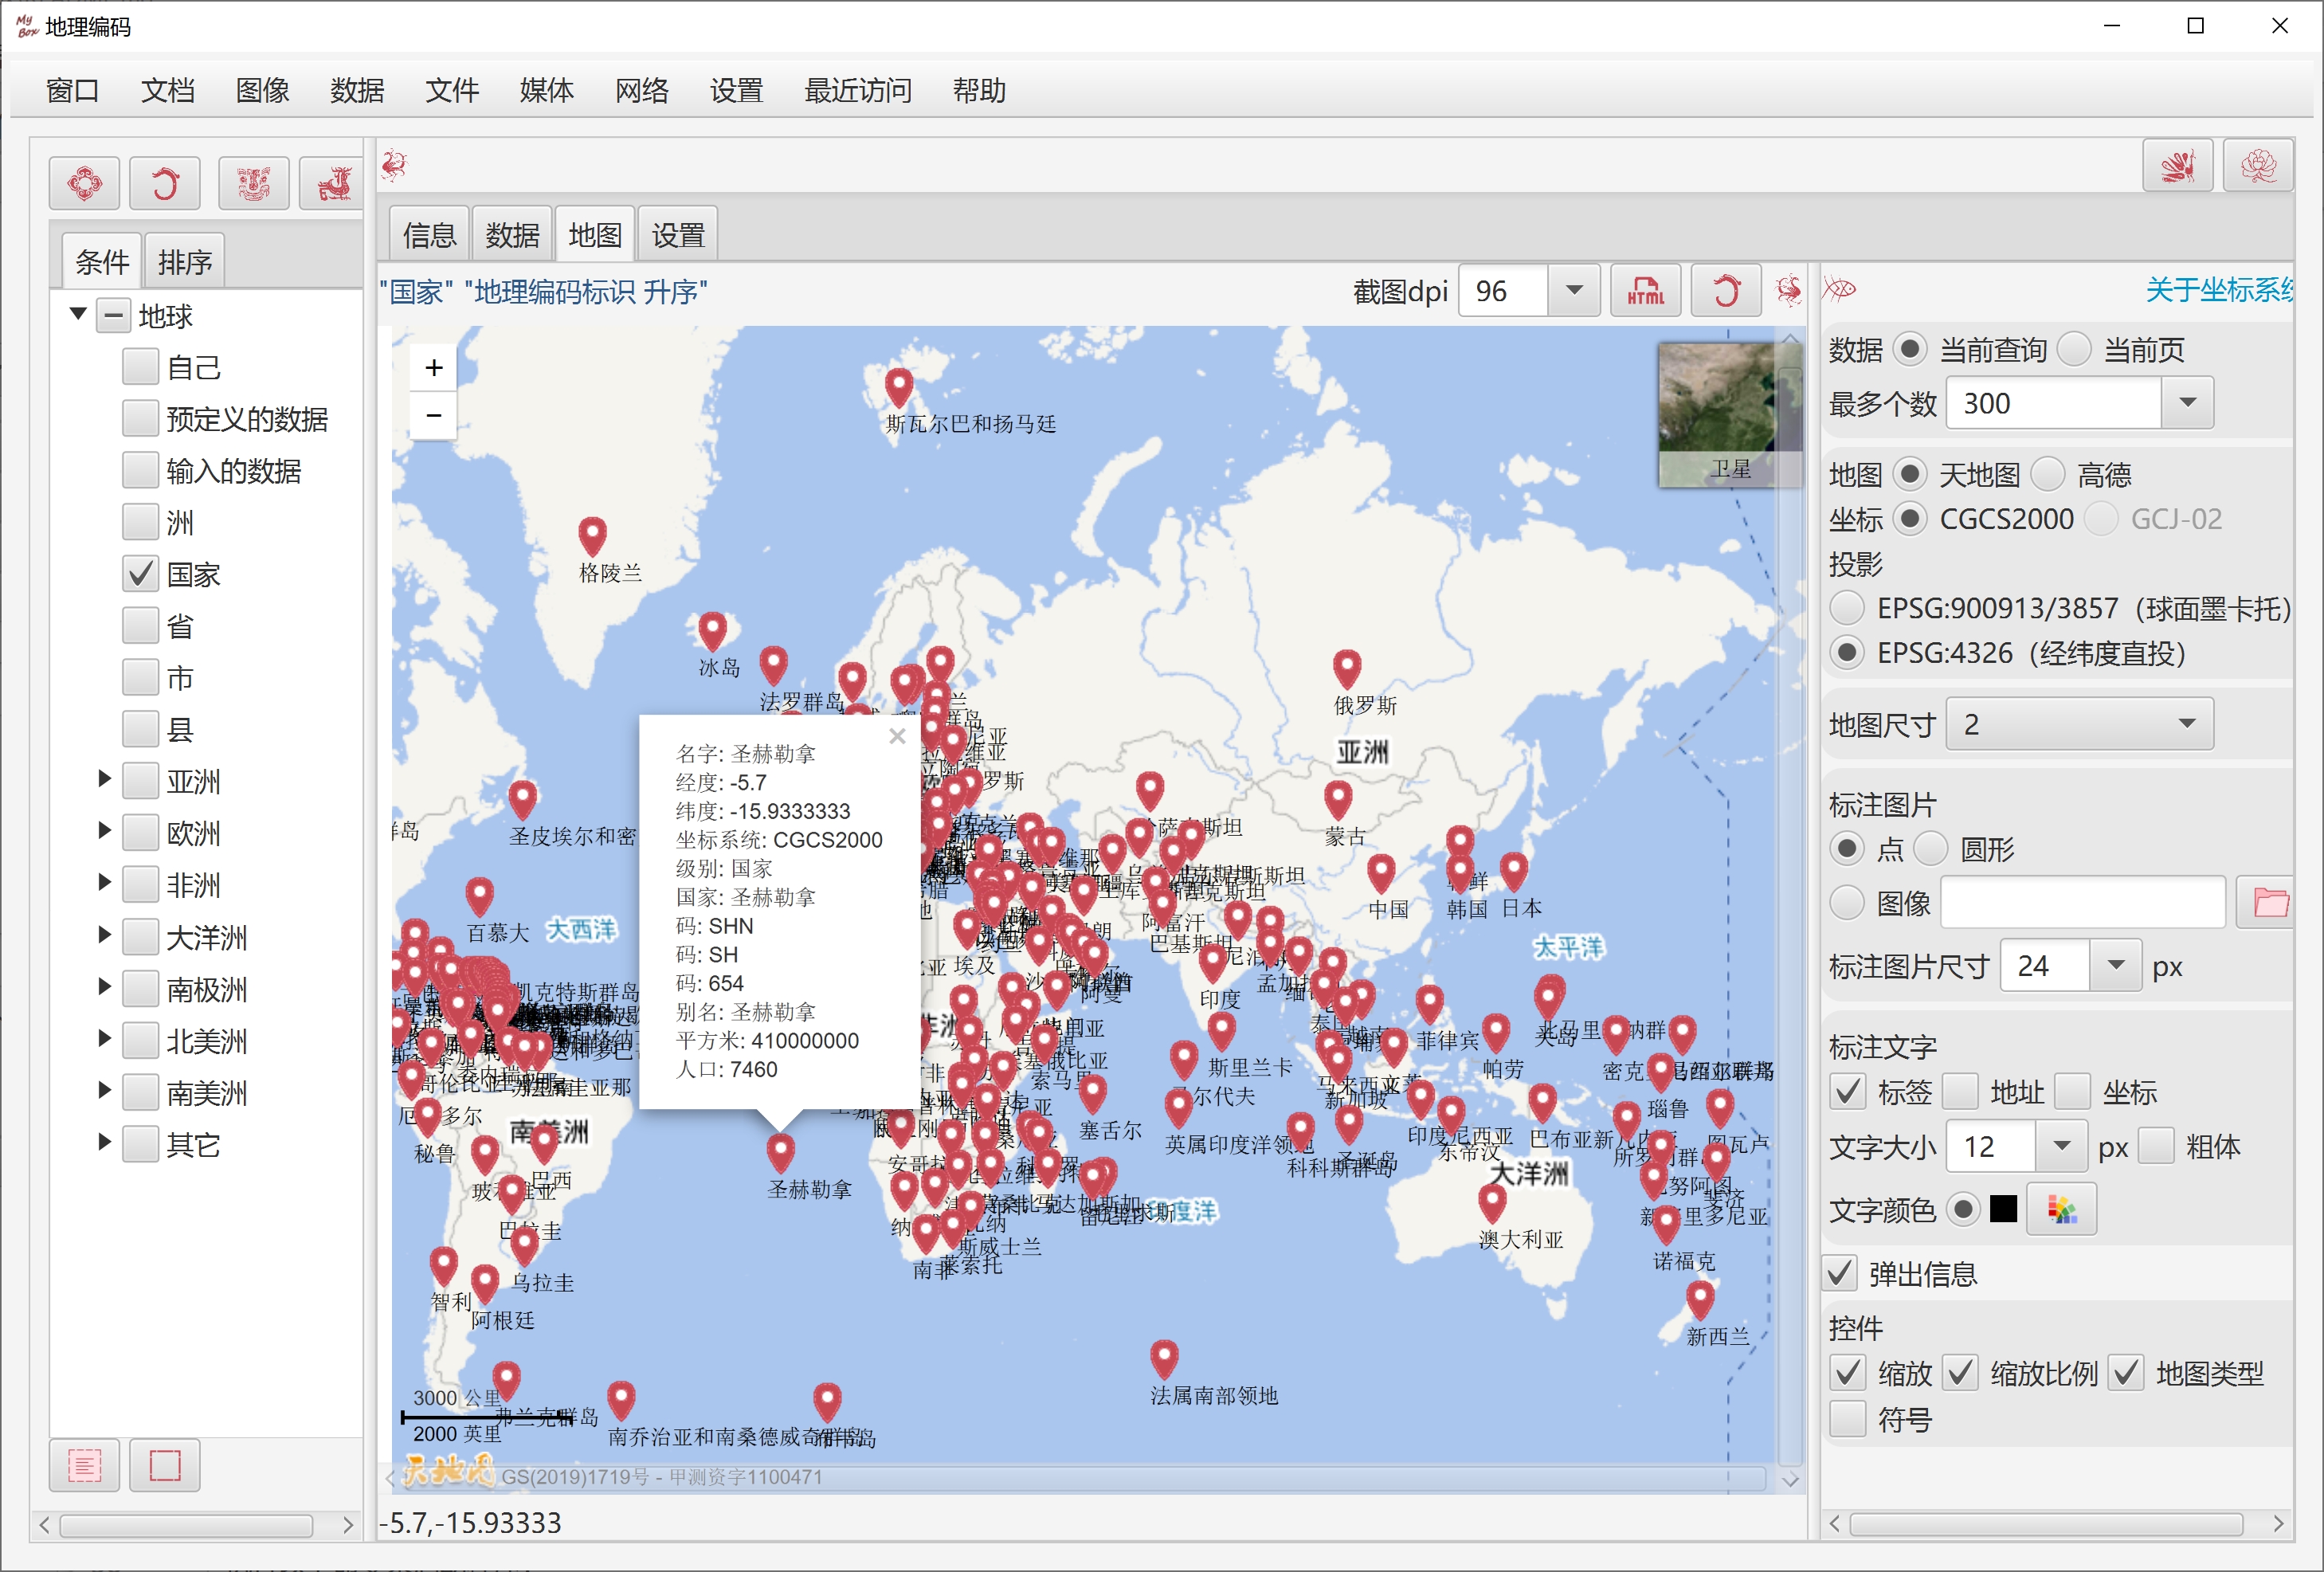Check the 省 checkbox
Viewport: 2324px width, 1572px height.
tap(141, 626)
